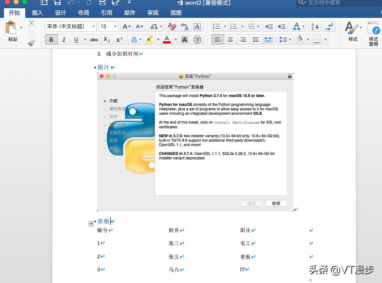The width and height of the screenshot is (382, 283).
Task: Open the font size dropdown
Action: [115, 27]
